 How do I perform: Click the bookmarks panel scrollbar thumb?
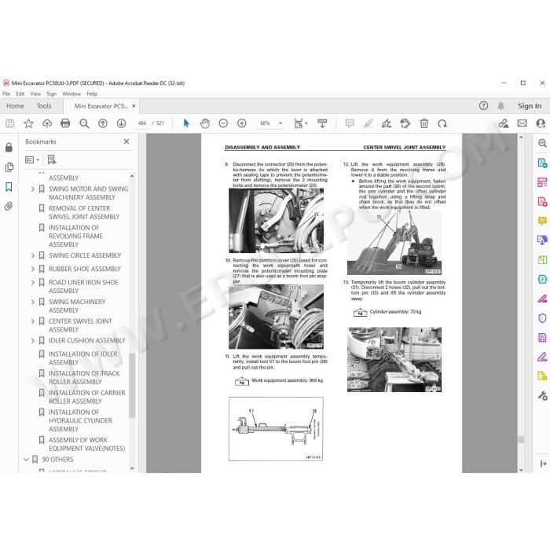(132, 385)
